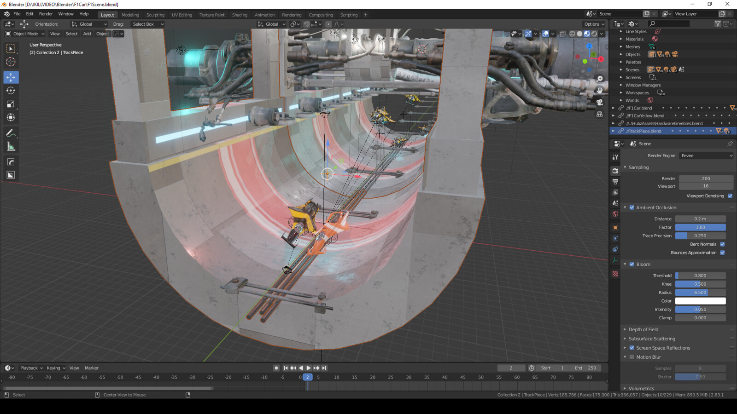Image resolution: width=737 pixels, height=414 pixels.
Task: Switch to solid viewport shading
Action: tap(579, 34)
